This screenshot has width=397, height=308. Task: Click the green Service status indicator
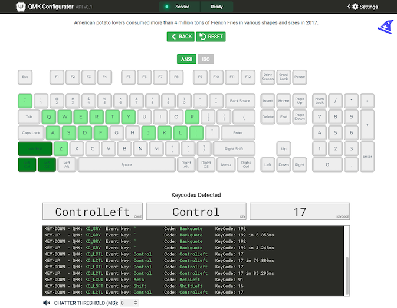pos(167,7)
